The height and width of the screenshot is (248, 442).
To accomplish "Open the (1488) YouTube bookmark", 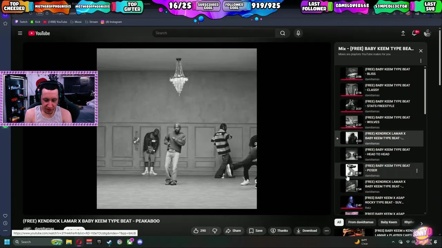I will 55,22.
